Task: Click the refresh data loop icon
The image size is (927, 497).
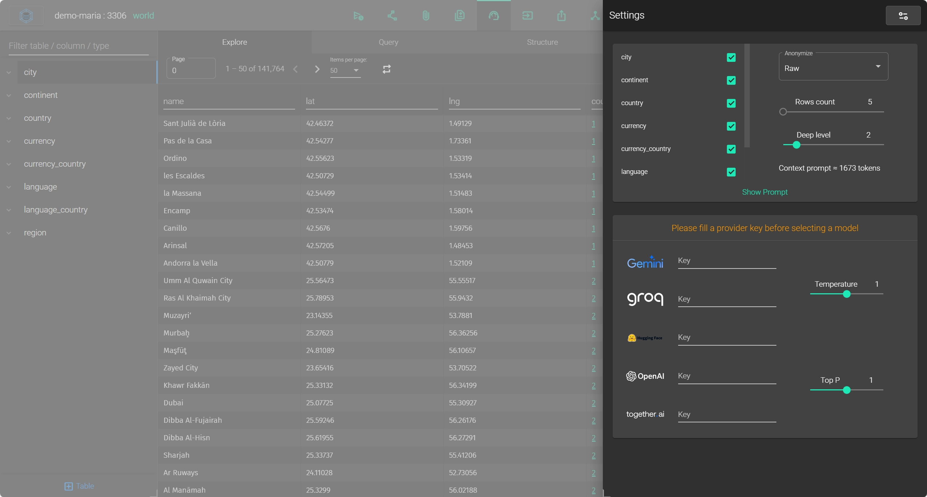Action: (386, 69)
